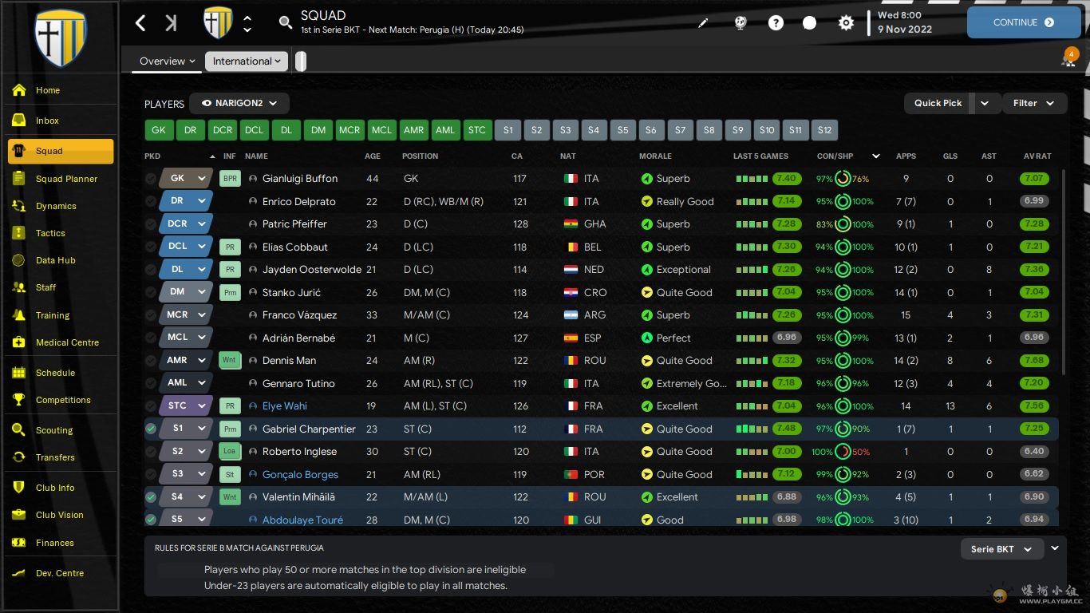Expand the NARIGON2 view dropdown
Viewport: 1090px width, 613px height.
coord(239,104)
